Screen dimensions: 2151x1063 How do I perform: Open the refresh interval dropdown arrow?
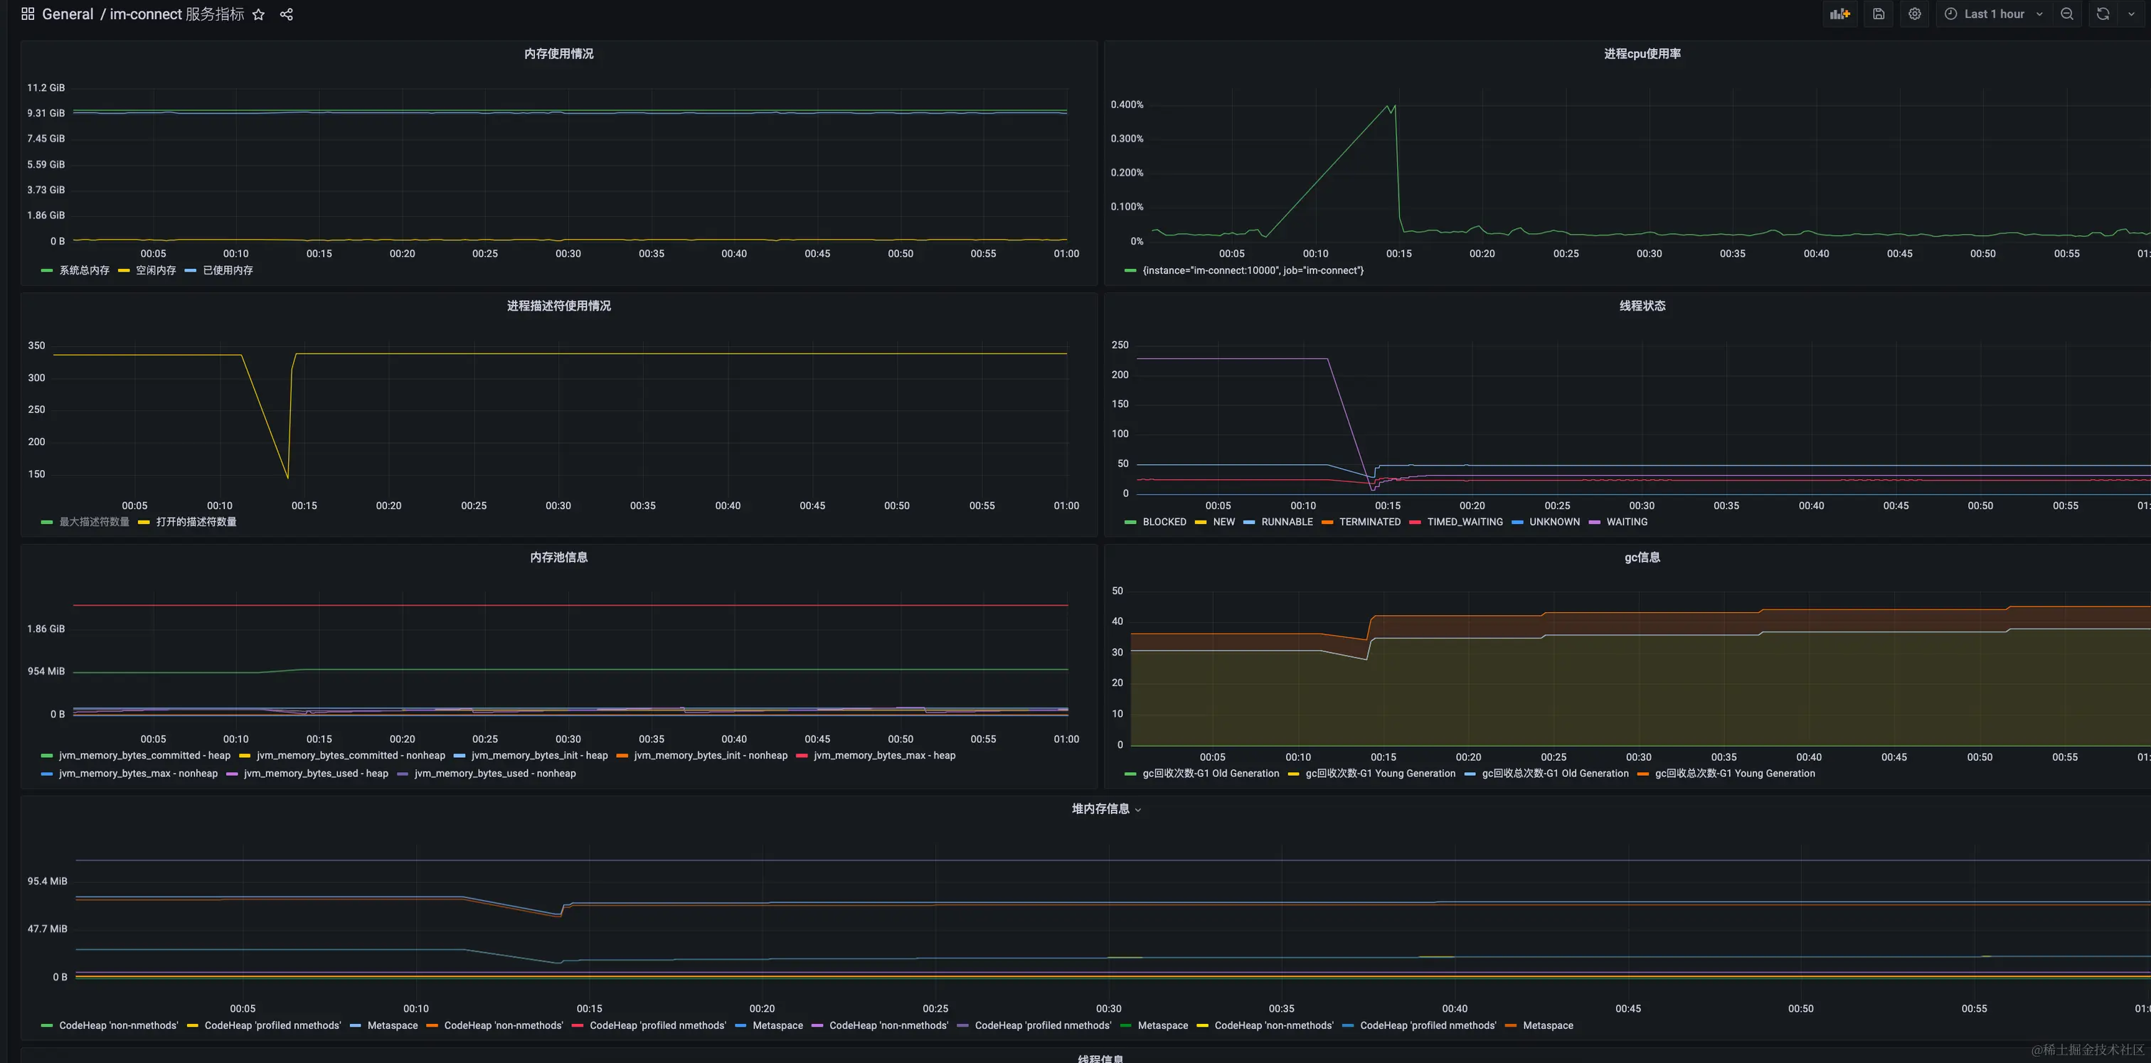[2131, 14]
